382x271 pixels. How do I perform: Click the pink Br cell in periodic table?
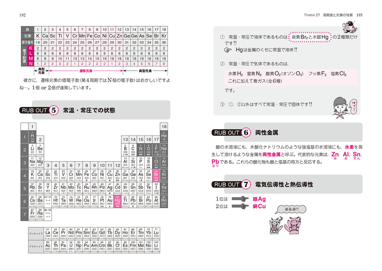[156, 175]
